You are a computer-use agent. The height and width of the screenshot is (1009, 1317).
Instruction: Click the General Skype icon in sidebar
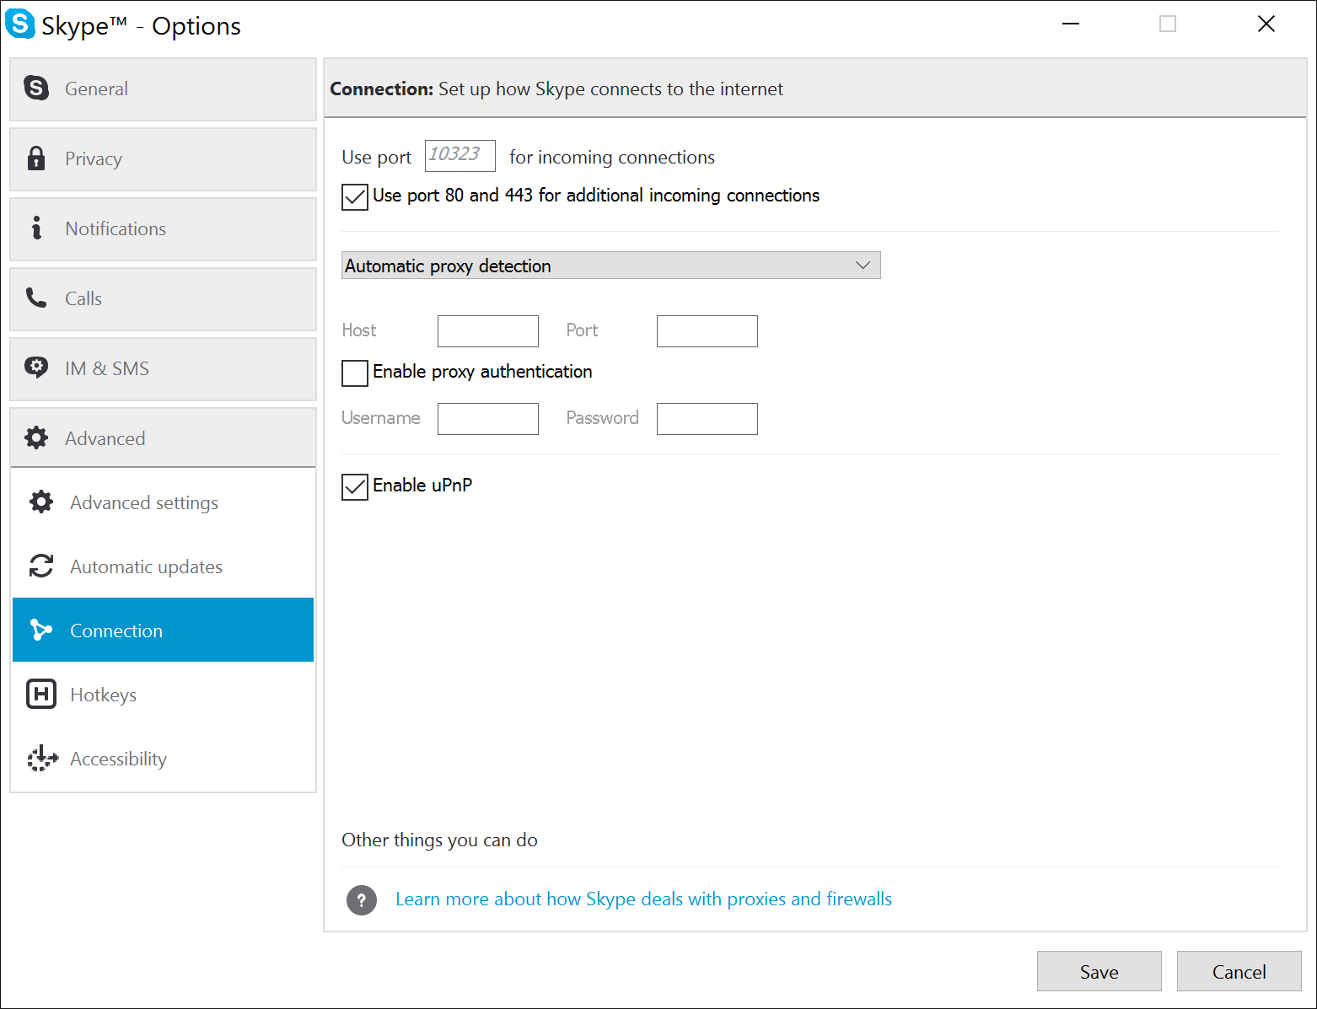[36, 88]
